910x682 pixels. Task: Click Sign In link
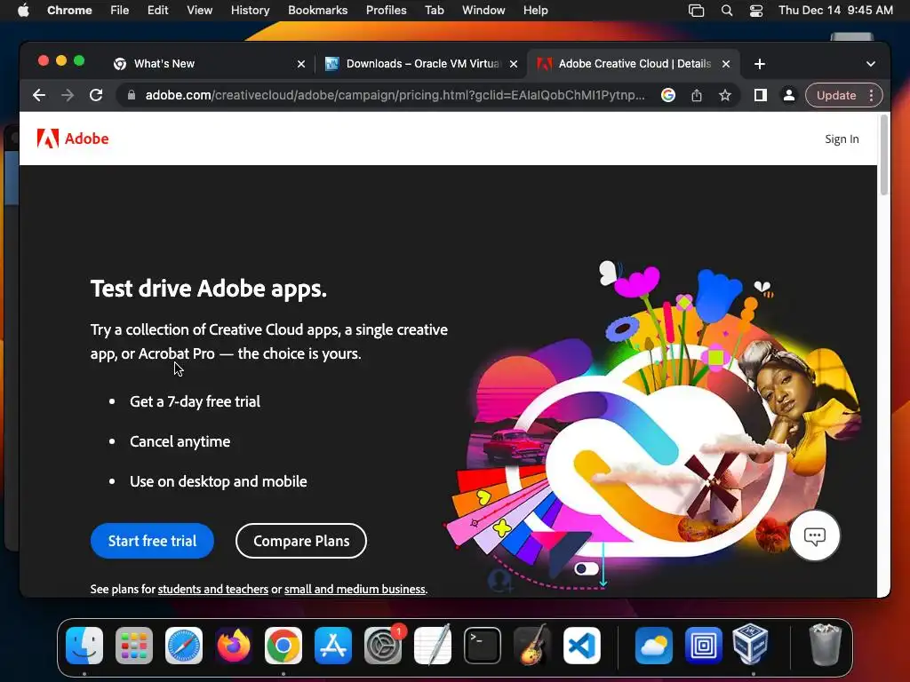click(842, 139)
